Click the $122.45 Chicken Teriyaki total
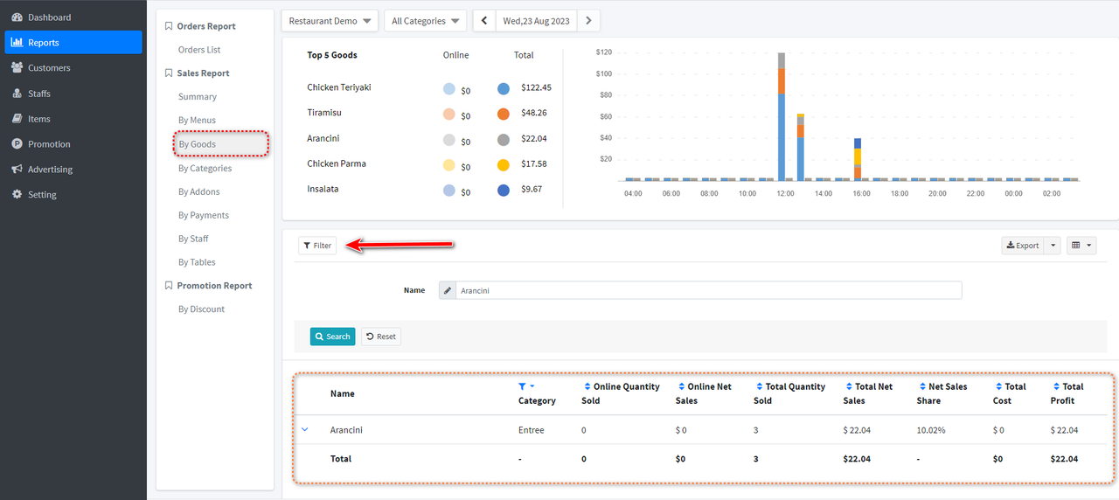Screen dimensions: 1119x500 point(536,88)
